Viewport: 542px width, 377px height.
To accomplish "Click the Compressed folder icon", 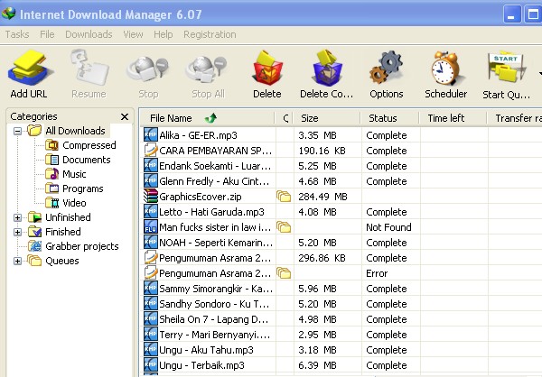I will pyautogui.click(x=51, y=145).
